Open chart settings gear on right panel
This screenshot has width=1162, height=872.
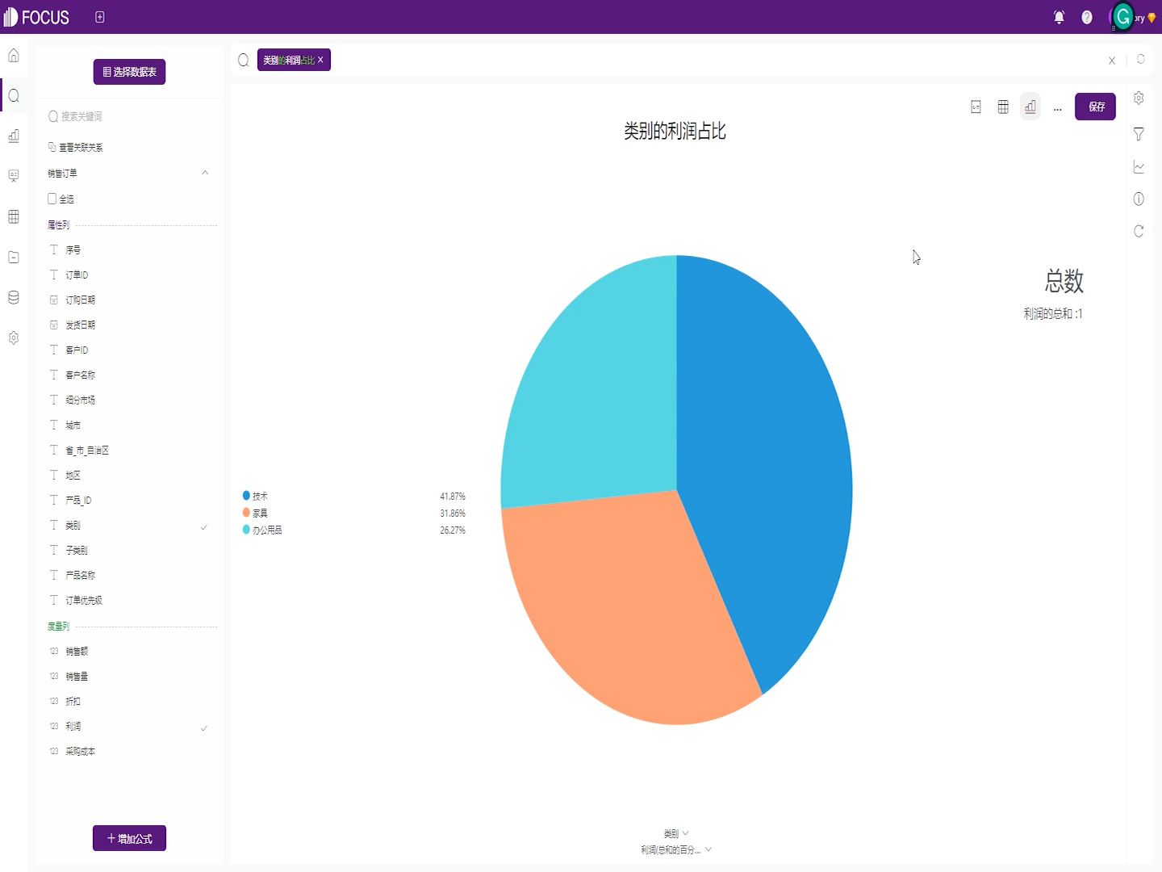click(1139, 99)
